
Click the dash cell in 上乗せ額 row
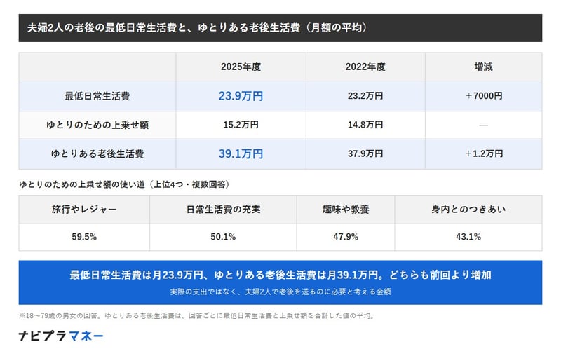click(483, 125)
